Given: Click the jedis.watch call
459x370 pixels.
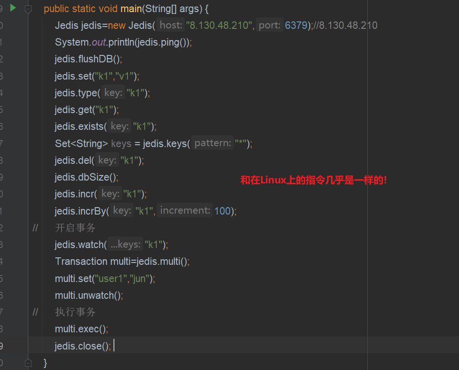Looking at the screenshot, I should [x=111, y=245].
